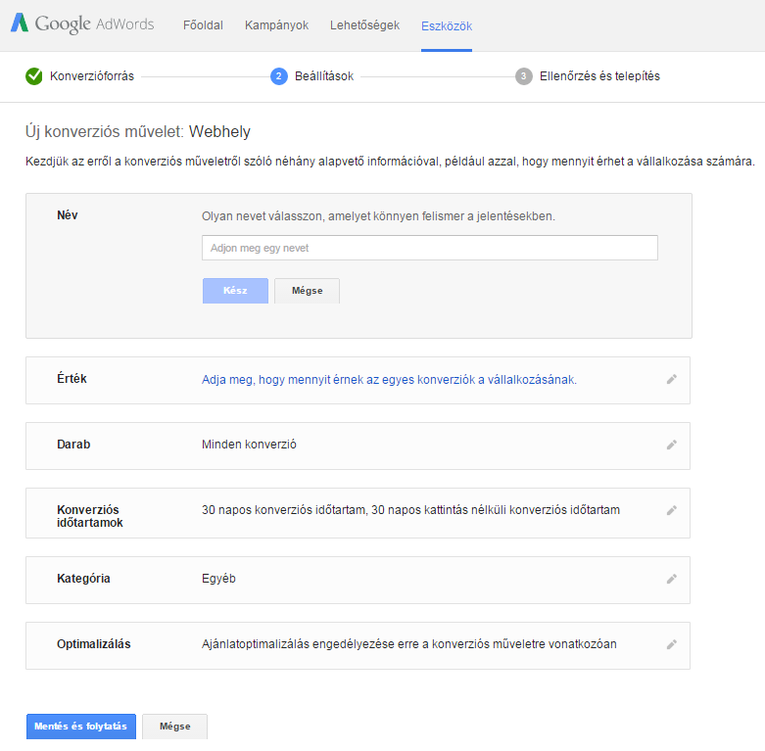Click Mégse next to Kész

click(x=307, y=291)
